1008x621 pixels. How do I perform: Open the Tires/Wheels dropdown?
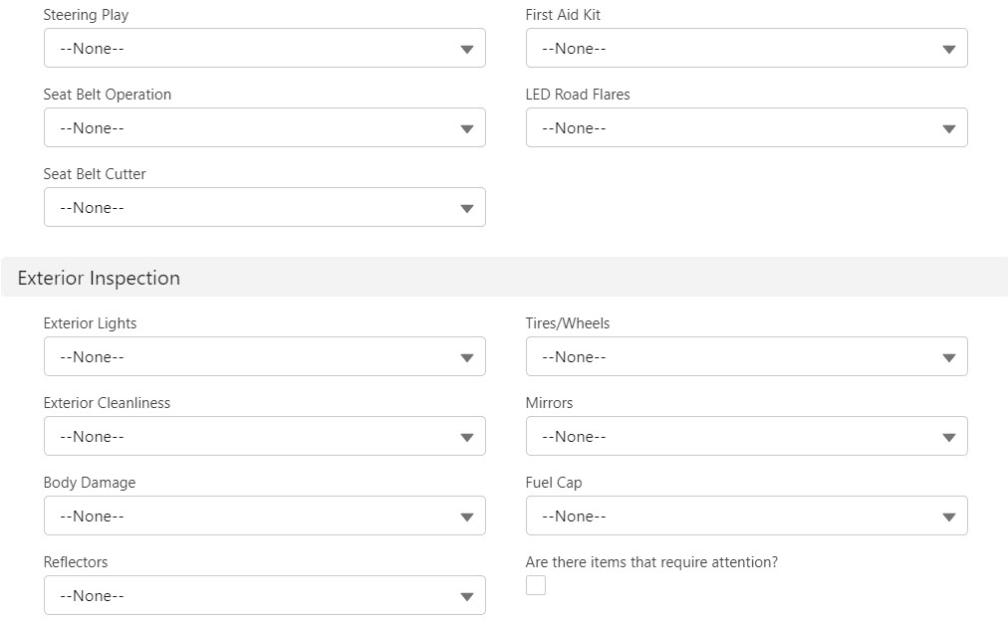click(746, 356)
